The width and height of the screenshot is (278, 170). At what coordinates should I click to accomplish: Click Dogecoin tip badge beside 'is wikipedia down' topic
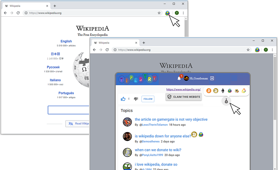coord(194,135)
